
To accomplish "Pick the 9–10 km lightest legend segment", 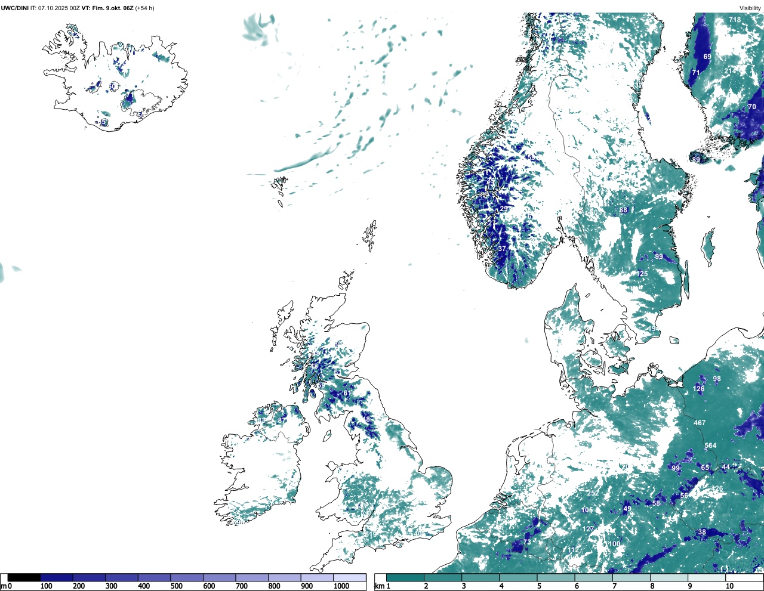I will pyautogui.click(x=707, y=577).
